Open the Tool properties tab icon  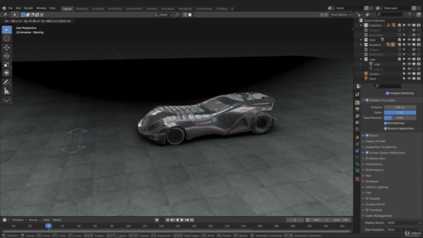pos(358,95)
